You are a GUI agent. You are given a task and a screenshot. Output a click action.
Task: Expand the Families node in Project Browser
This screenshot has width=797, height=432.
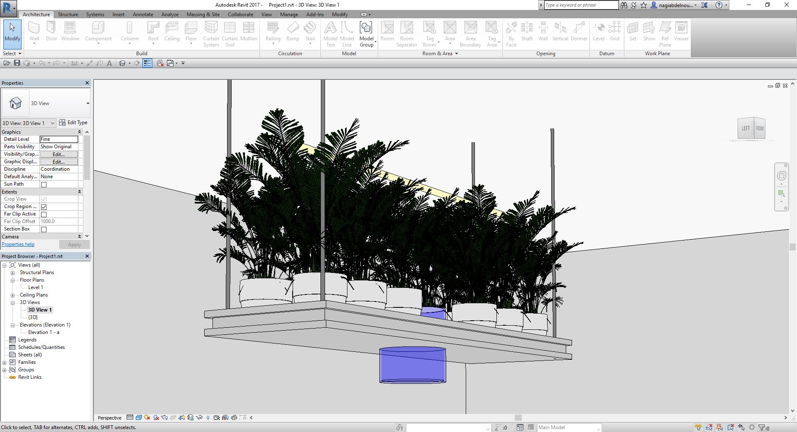(x=5, y=362)
